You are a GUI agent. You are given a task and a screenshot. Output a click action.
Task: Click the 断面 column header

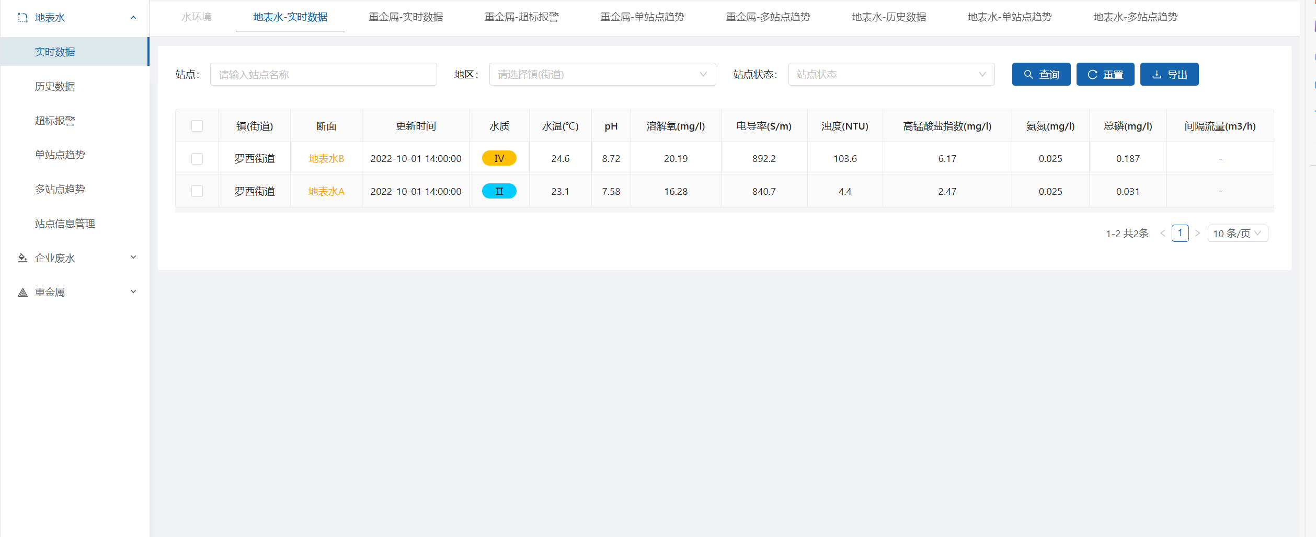click(326, 126)
